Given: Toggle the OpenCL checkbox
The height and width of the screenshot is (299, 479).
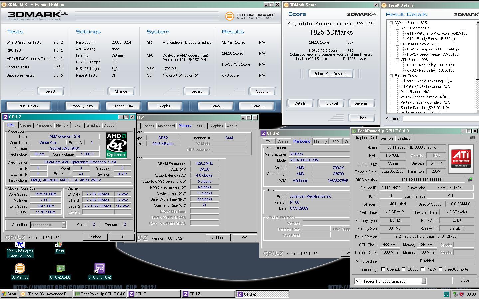Looking at the screenshot, I should (383, 269).
